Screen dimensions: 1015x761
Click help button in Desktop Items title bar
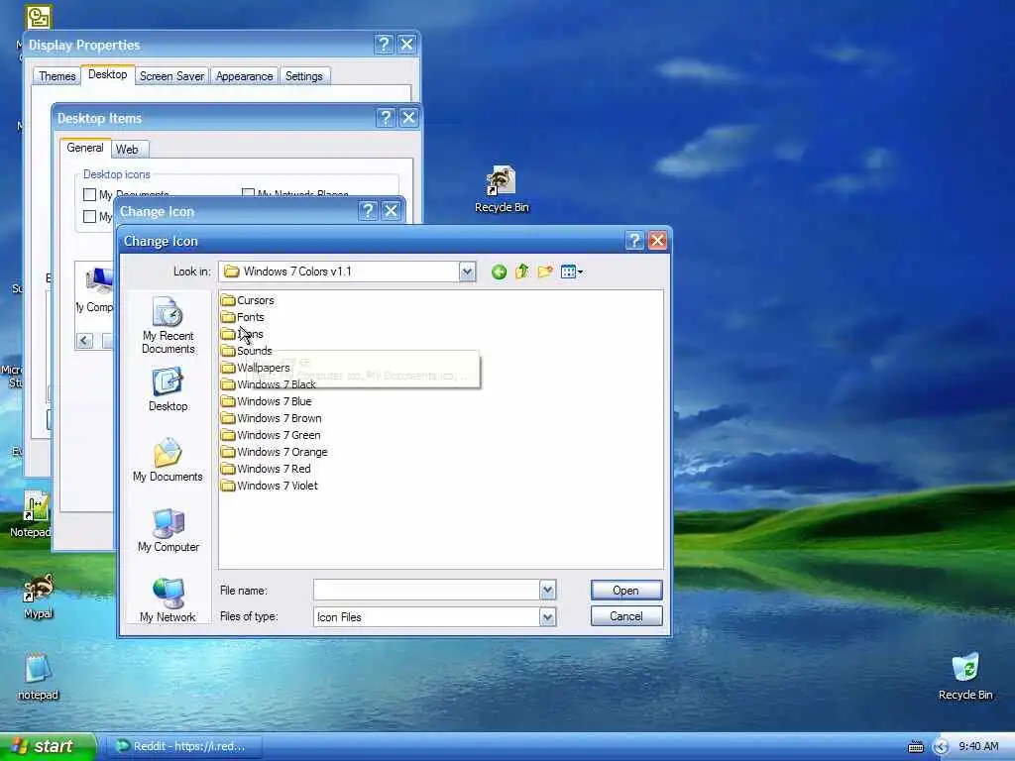coord(386,118)
